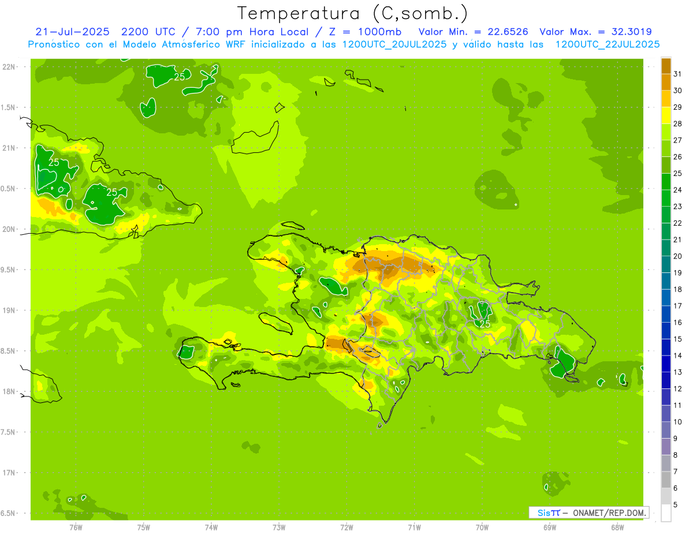Click the '20N' latitude axis label

tap(9, 229)
